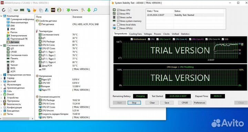Expand the Мультимедиа tree node
The image size is (248, 132).
1,85
